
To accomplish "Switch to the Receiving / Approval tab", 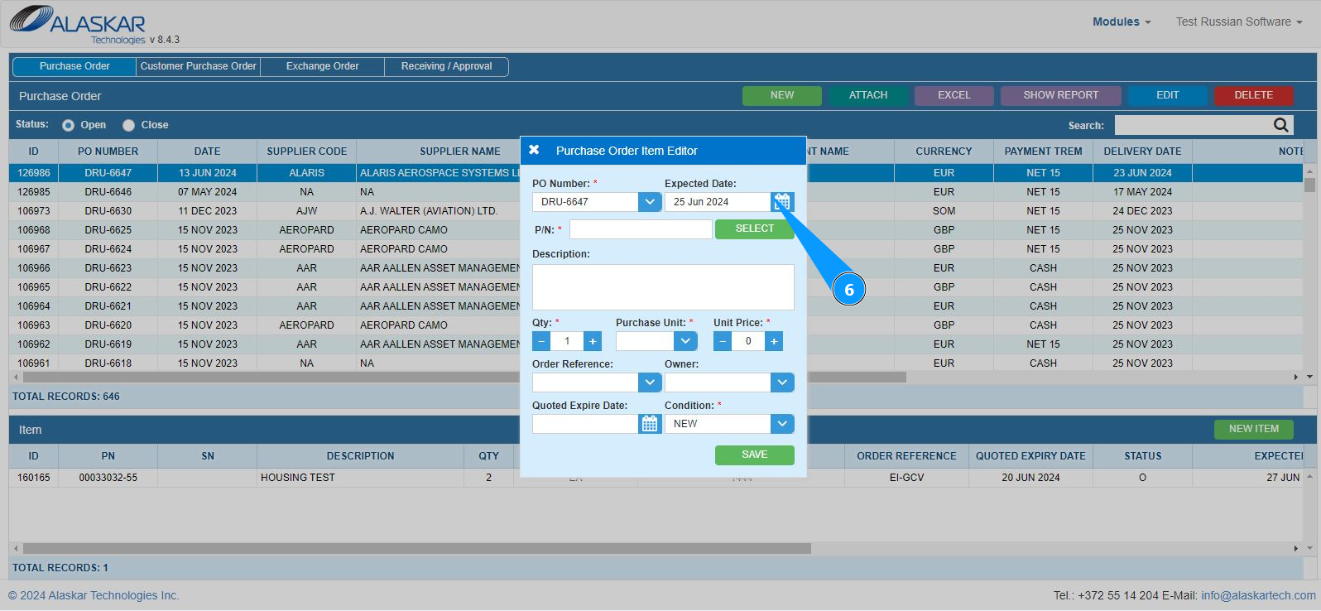I will [447, 66].
